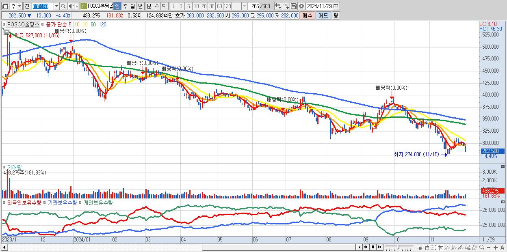Image resolution: width=507 pixels, height=252 pixels.
Task: Toggle 기관보유수량 legend box
Action: (x=45, y=202)
